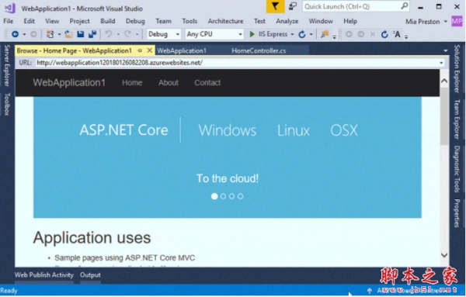Switch to the WebApplication1 document tab
The height and width of the screenshot is (297, 466).
[182, 50]
